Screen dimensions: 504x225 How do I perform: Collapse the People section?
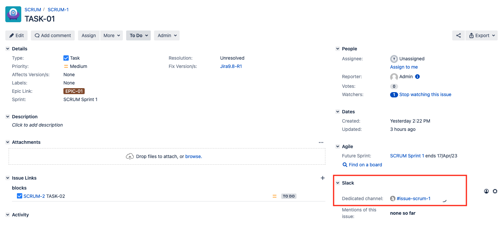pyautogui.click(x=338, y=49)
